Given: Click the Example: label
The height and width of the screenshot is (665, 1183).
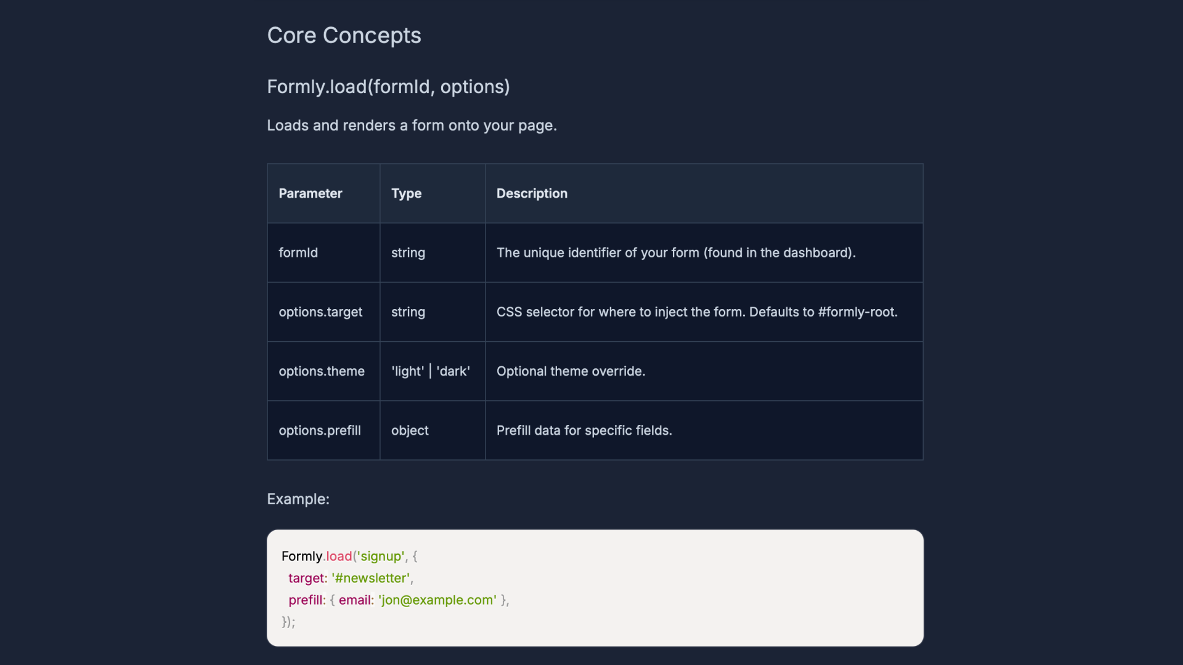Looking at the screenshot, I should (298, 499).
